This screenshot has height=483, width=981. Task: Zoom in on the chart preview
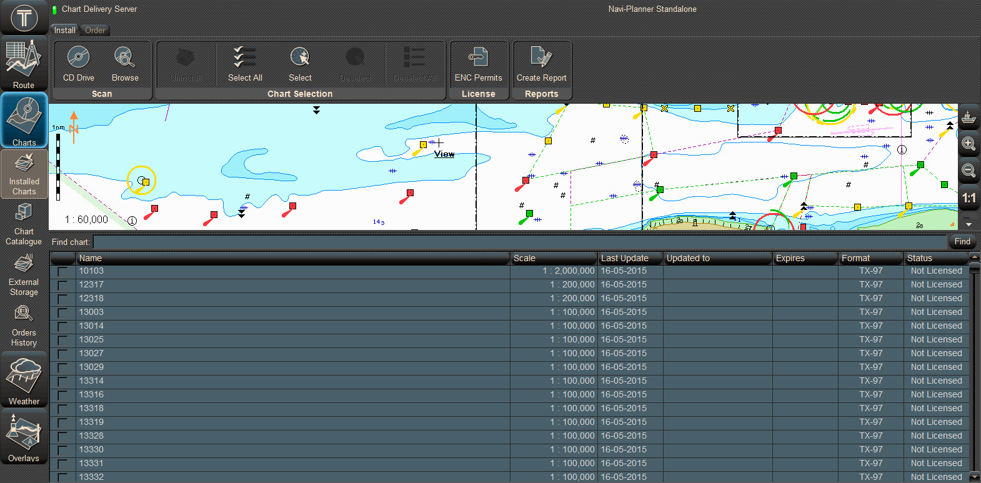tap(969, 144)
